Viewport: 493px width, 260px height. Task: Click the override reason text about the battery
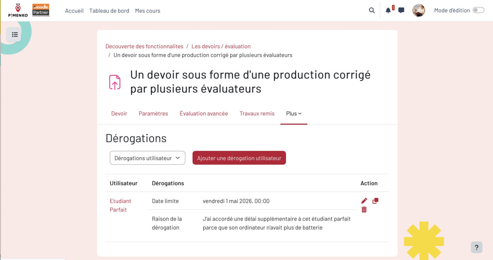[277, 223]
